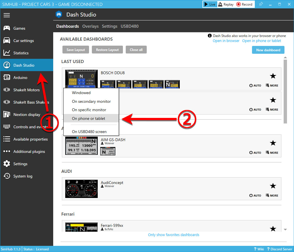The image size is (294, 252).
Task: Click the Games controller icon
Action: 7,28
